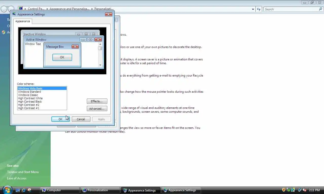The height and width of the screenshot is (194, 324).
Task: Select Windows Classic color scheme
Action: (x=42, y=95)
